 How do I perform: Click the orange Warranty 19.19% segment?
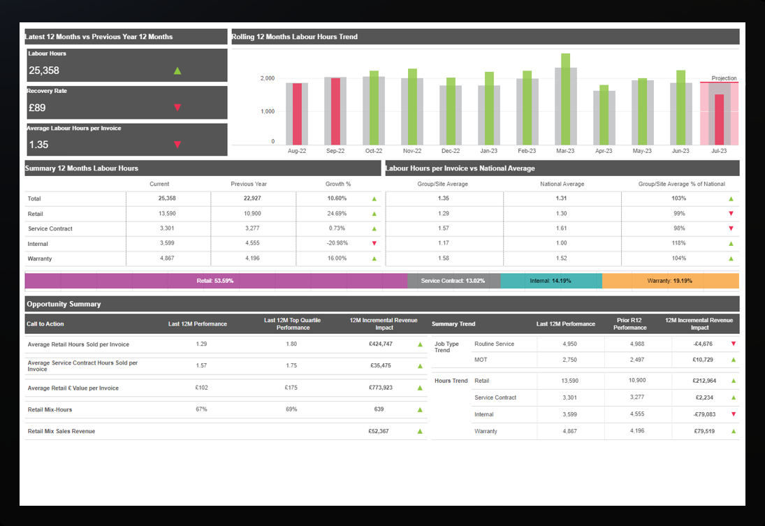670,281
